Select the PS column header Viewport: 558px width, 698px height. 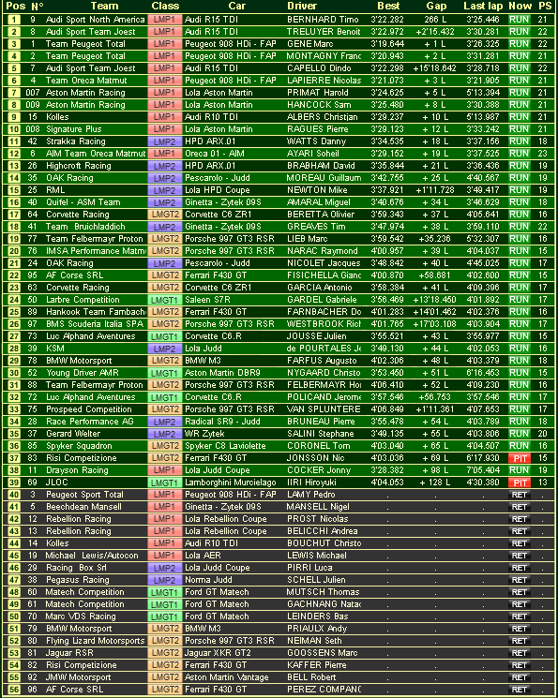[545, 6]
